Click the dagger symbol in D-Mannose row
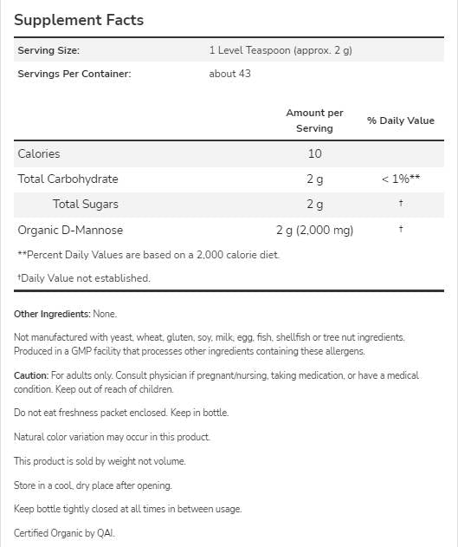The width and height of the screenshot is (458, 547). tap(401, 229)
